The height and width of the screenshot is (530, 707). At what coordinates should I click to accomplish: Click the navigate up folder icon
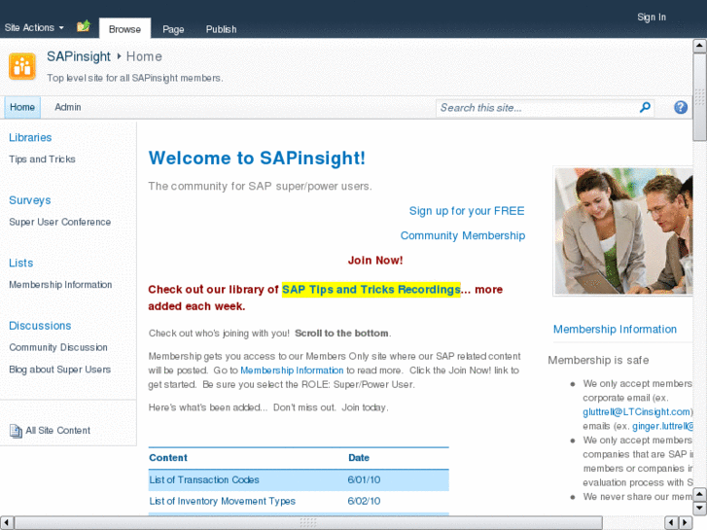(84, 26)
